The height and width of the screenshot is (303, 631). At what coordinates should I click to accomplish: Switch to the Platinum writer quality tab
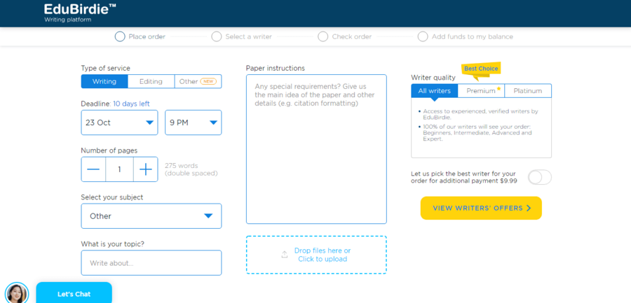pyautogui.click(x=527, y=91)
